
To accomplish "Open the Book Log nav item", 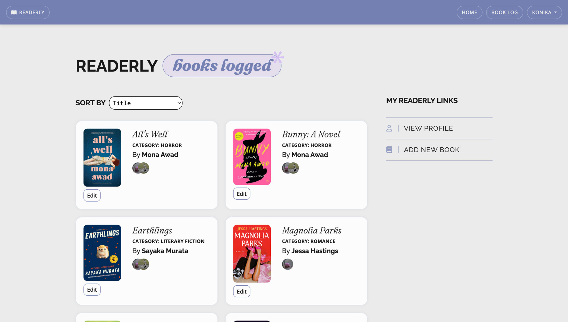I will click(504, 12).
